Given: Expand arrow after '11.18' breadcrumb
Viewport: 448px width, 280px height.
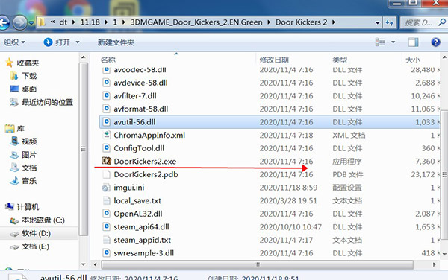Looking at the screenshot, I should click(107, 22).
